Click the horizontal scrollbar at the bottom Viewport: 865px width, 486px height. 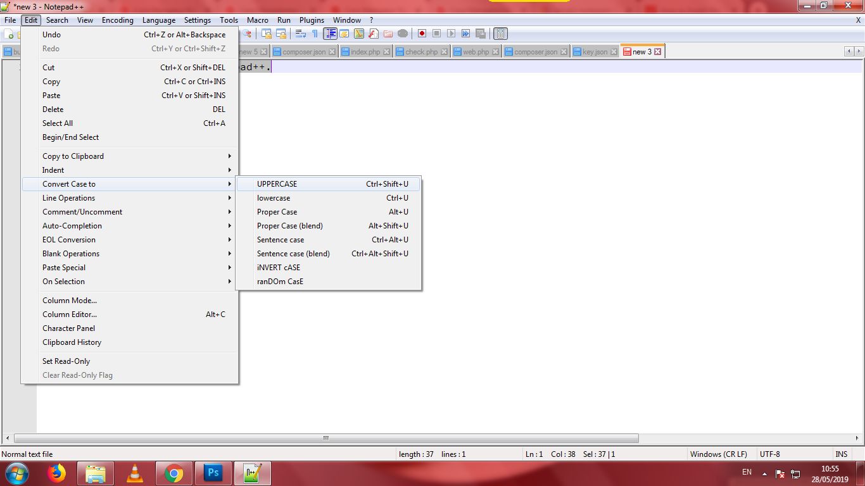point(325,437)
